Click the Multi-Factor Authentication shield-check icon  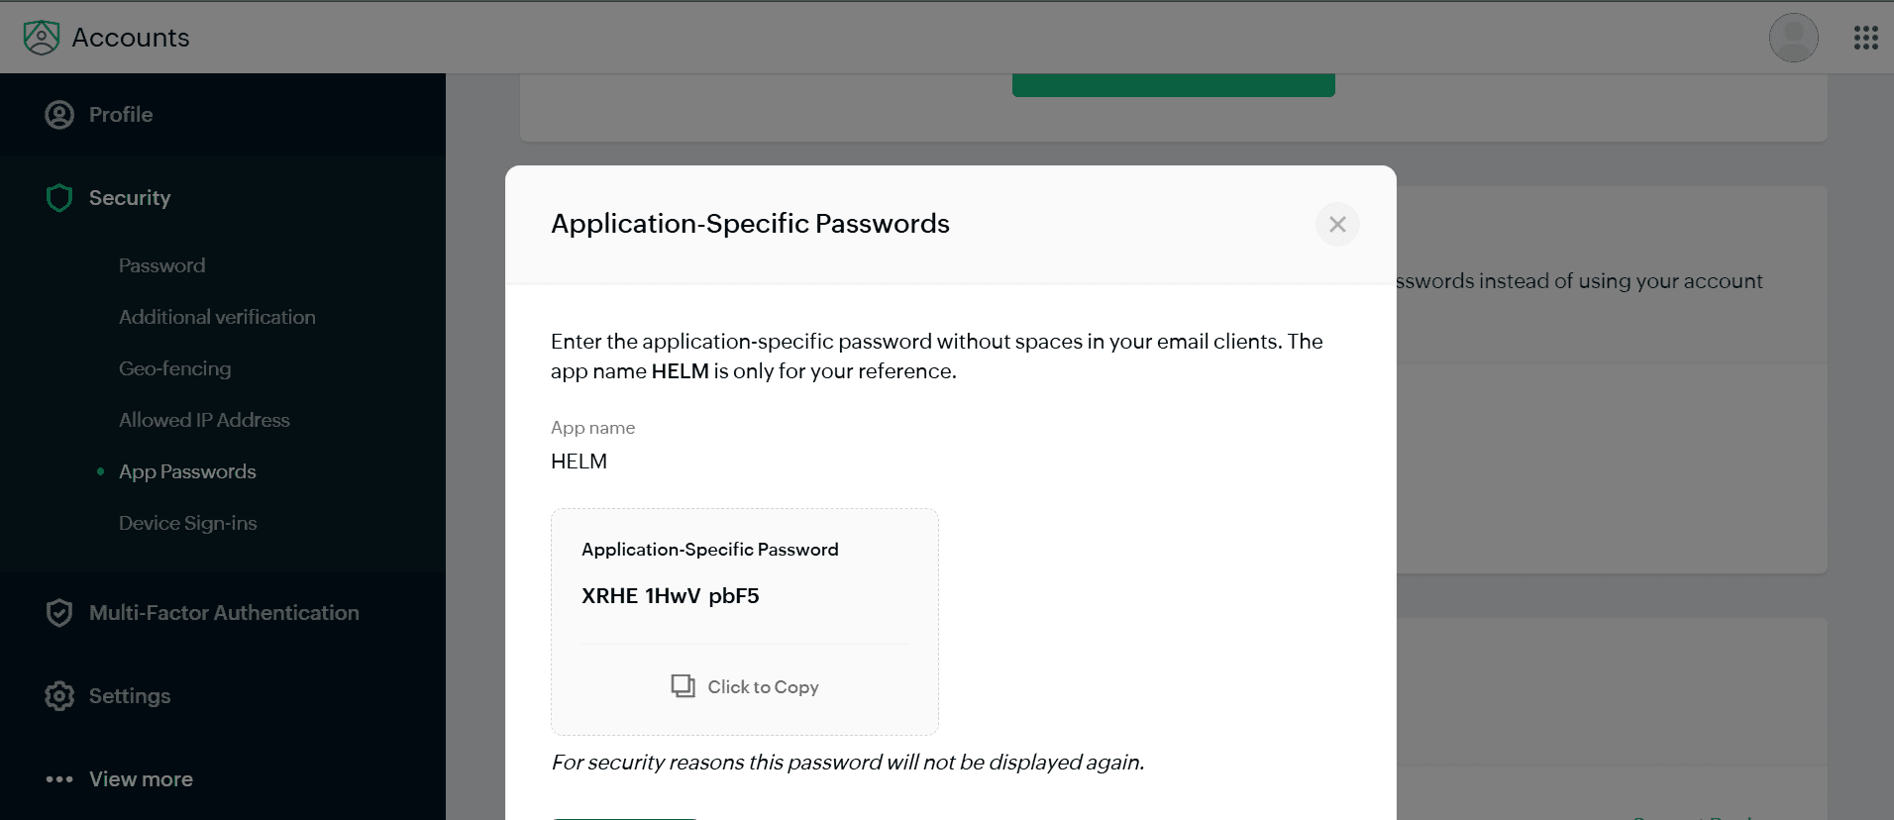tap(59, 613)
